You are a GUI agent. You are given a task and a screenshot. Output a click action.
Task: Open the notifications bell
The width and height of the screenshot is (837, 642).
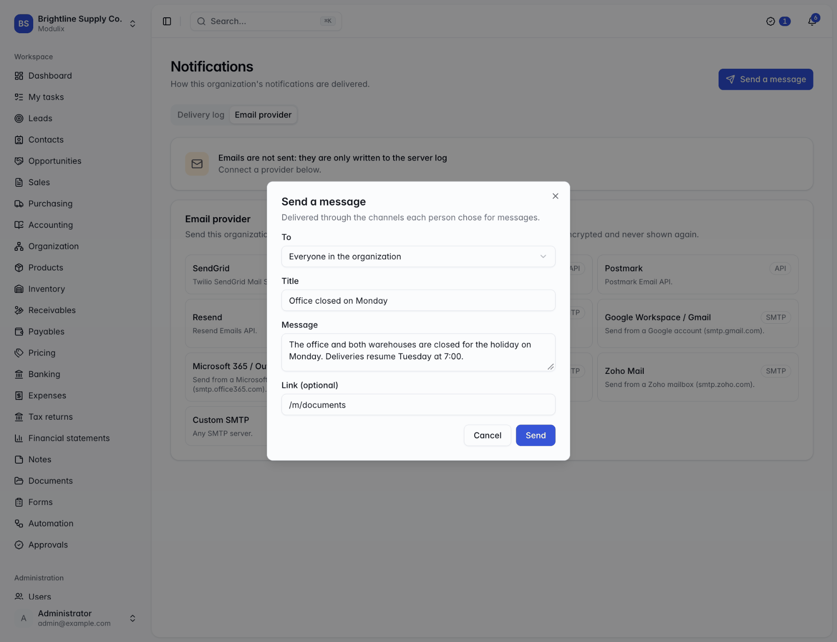pos(812,21)
